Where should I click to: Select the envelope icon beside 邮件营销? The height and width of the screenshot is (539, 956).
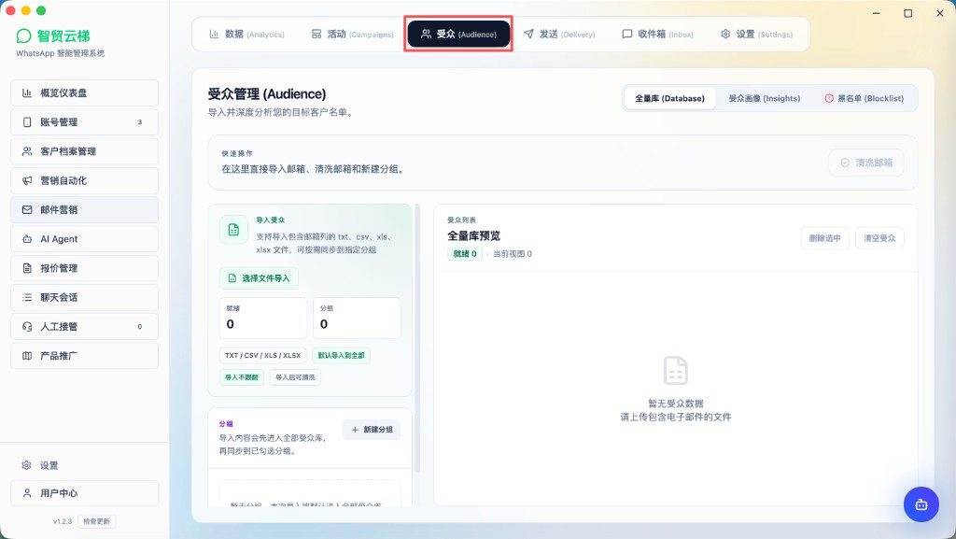(27, 210)
